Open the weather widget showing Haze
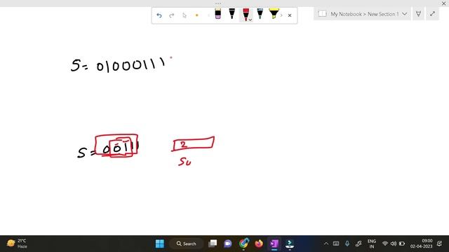449x252 pixels. (x=17, y=244)
